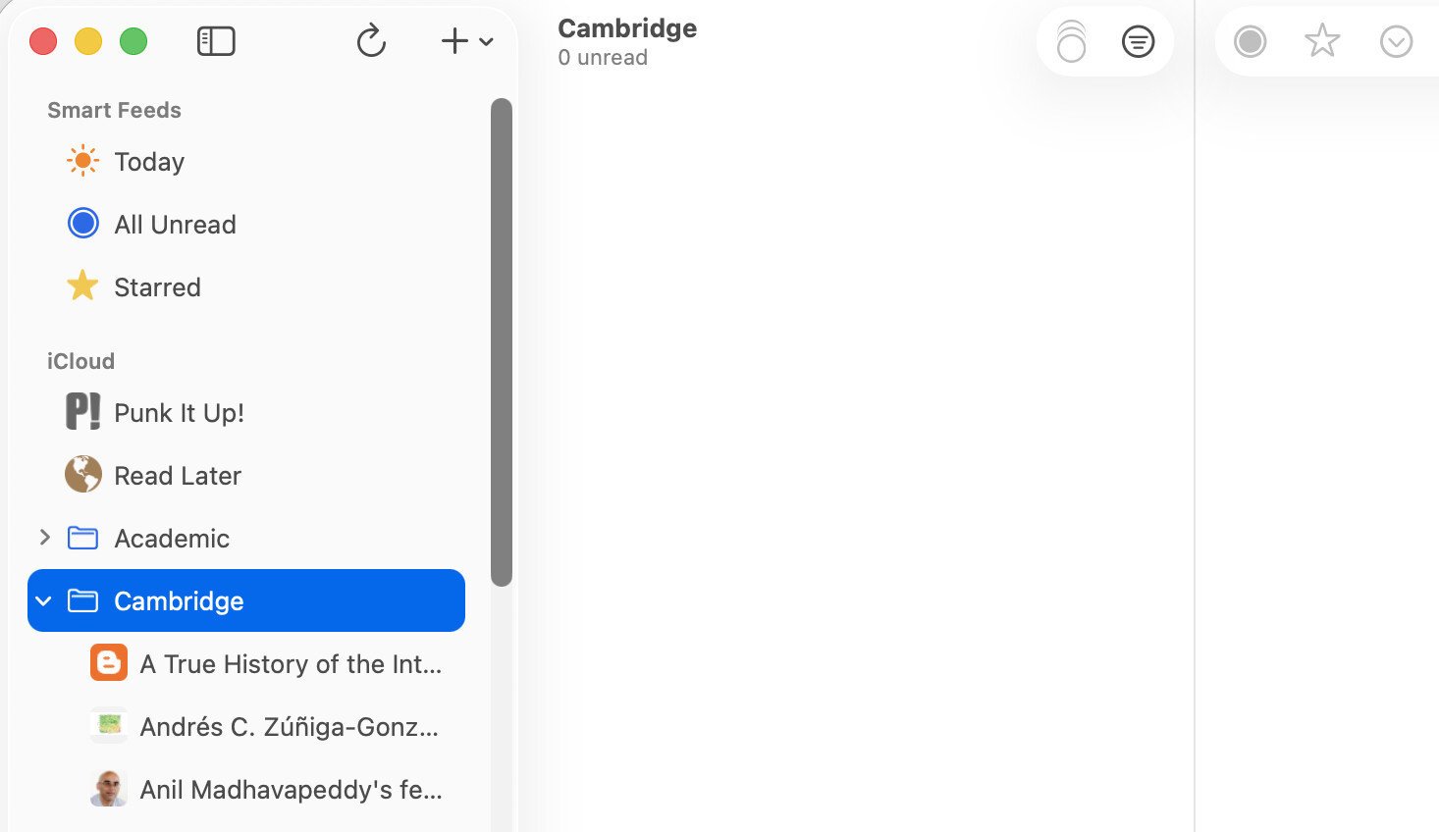Toggle the read articles filter icon
This screenshot has width=1439, height=832.
point(1138,42)
